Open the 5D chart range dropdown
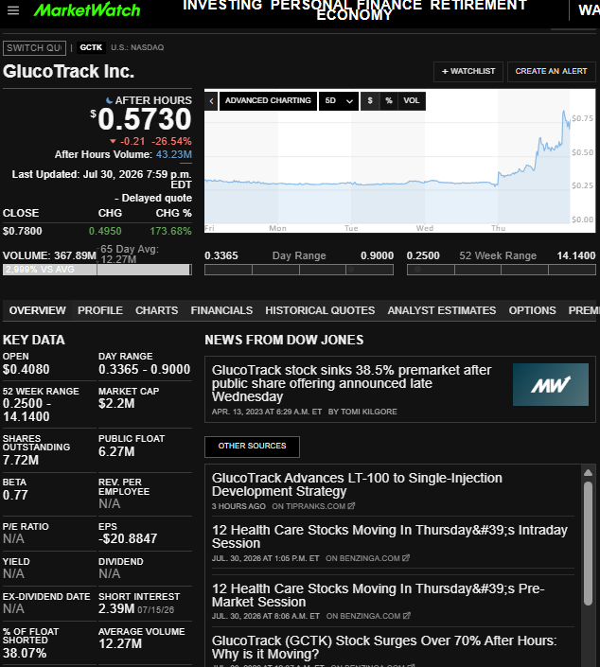This screenshot has width=600, height=667. point(339,101)
